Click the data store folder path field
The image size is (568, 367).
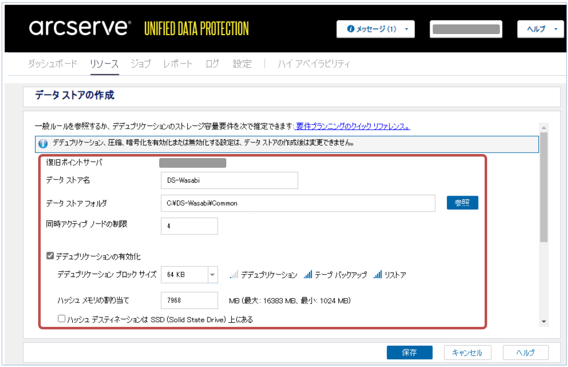(x=298, y=203)
